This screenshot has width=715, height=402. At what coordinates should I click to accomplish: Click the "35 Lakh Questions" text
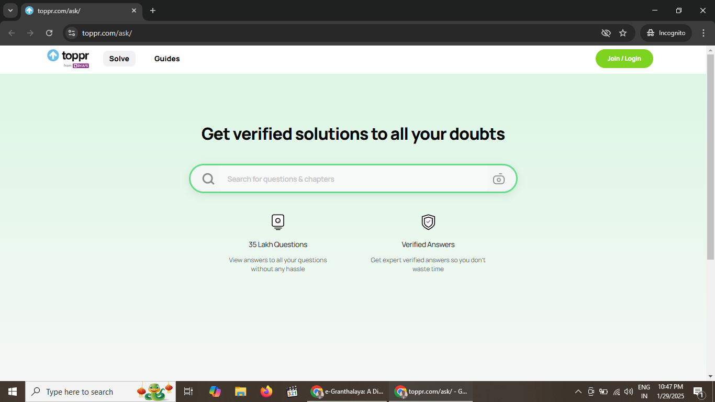pyautogui.click(x=278, y=244)
